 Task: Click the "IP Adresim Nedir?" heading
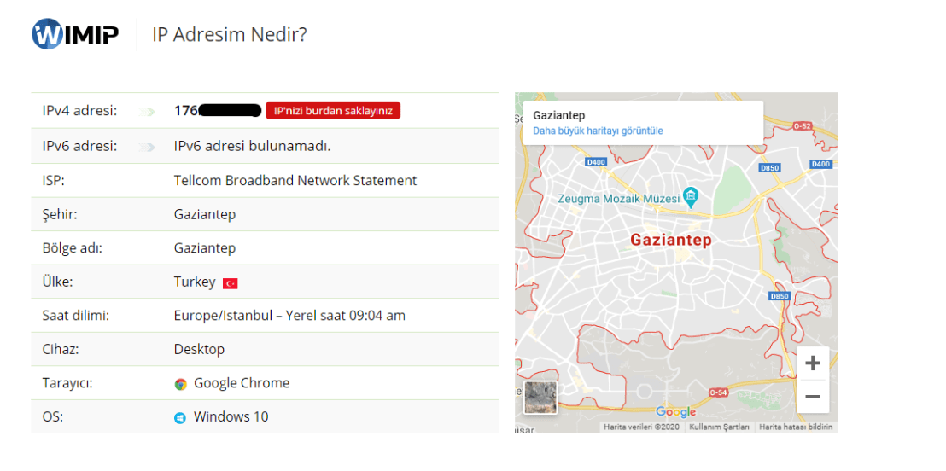coord(230,34)
